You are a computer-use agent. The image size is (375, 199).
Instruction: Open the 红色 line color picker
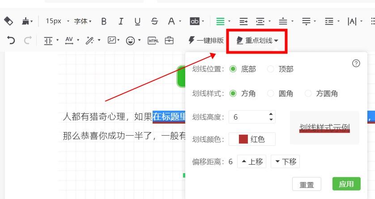coord(252,139)
